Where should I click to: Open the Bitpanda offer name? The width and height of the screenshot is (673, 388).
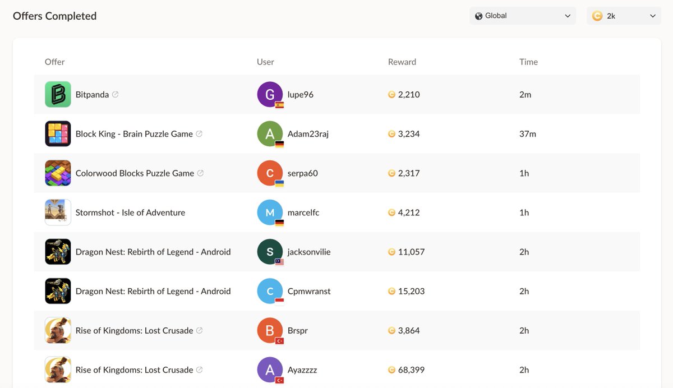coord(92,94)
